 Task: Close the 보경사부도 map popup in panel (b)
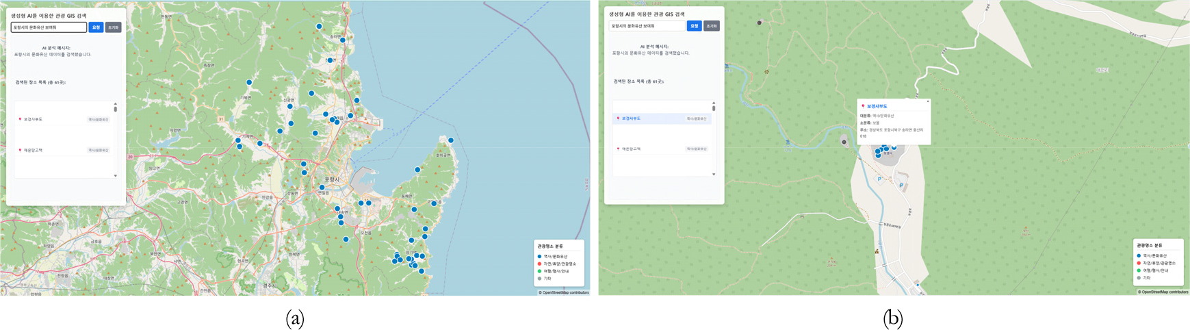(928, 101)
